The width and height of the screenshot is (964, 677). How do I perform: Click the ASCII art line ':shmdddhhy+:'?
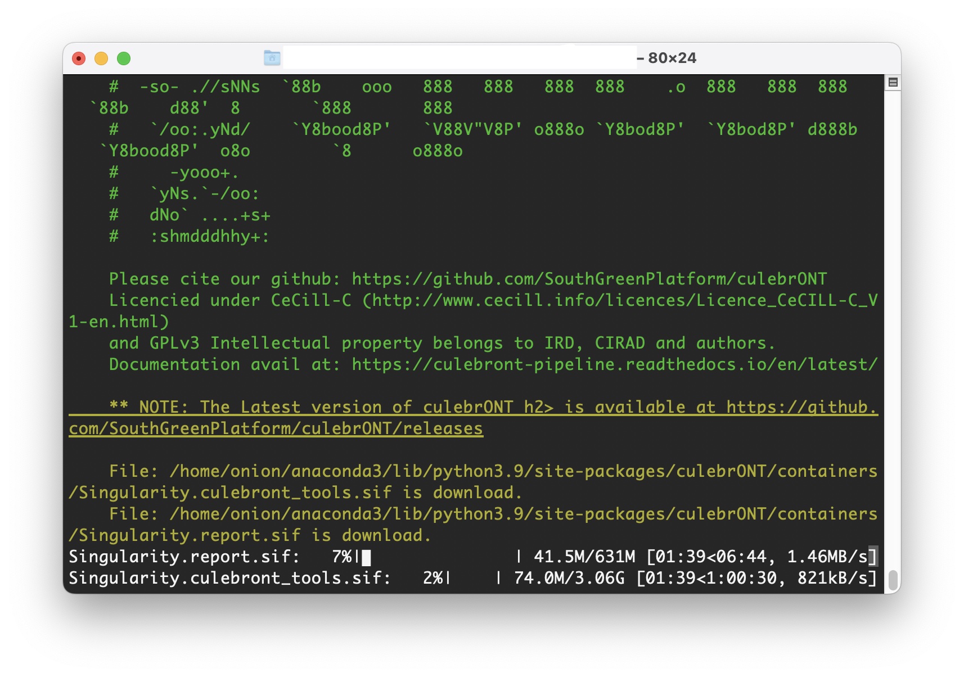click(210, 236)
